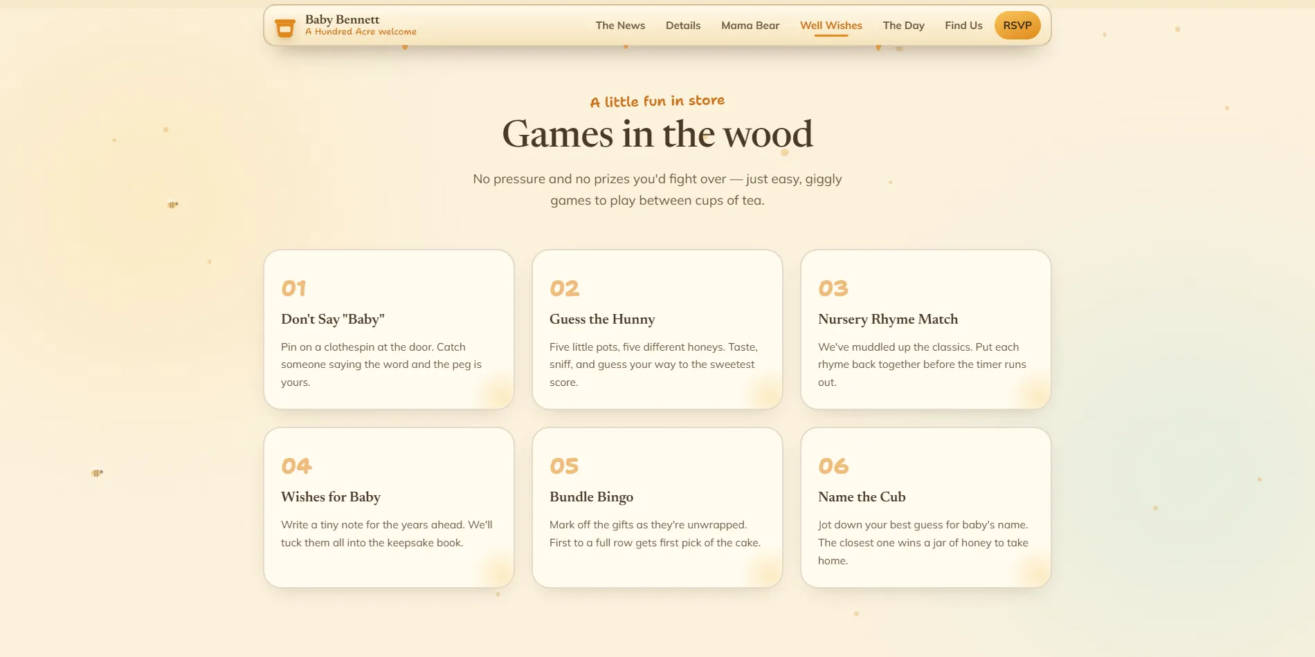Select the Bundle Bingo card title

pos(591,497)
